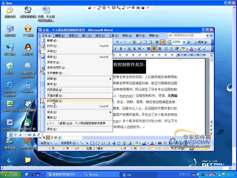Switch to Outline view button

tap(52, 138)
